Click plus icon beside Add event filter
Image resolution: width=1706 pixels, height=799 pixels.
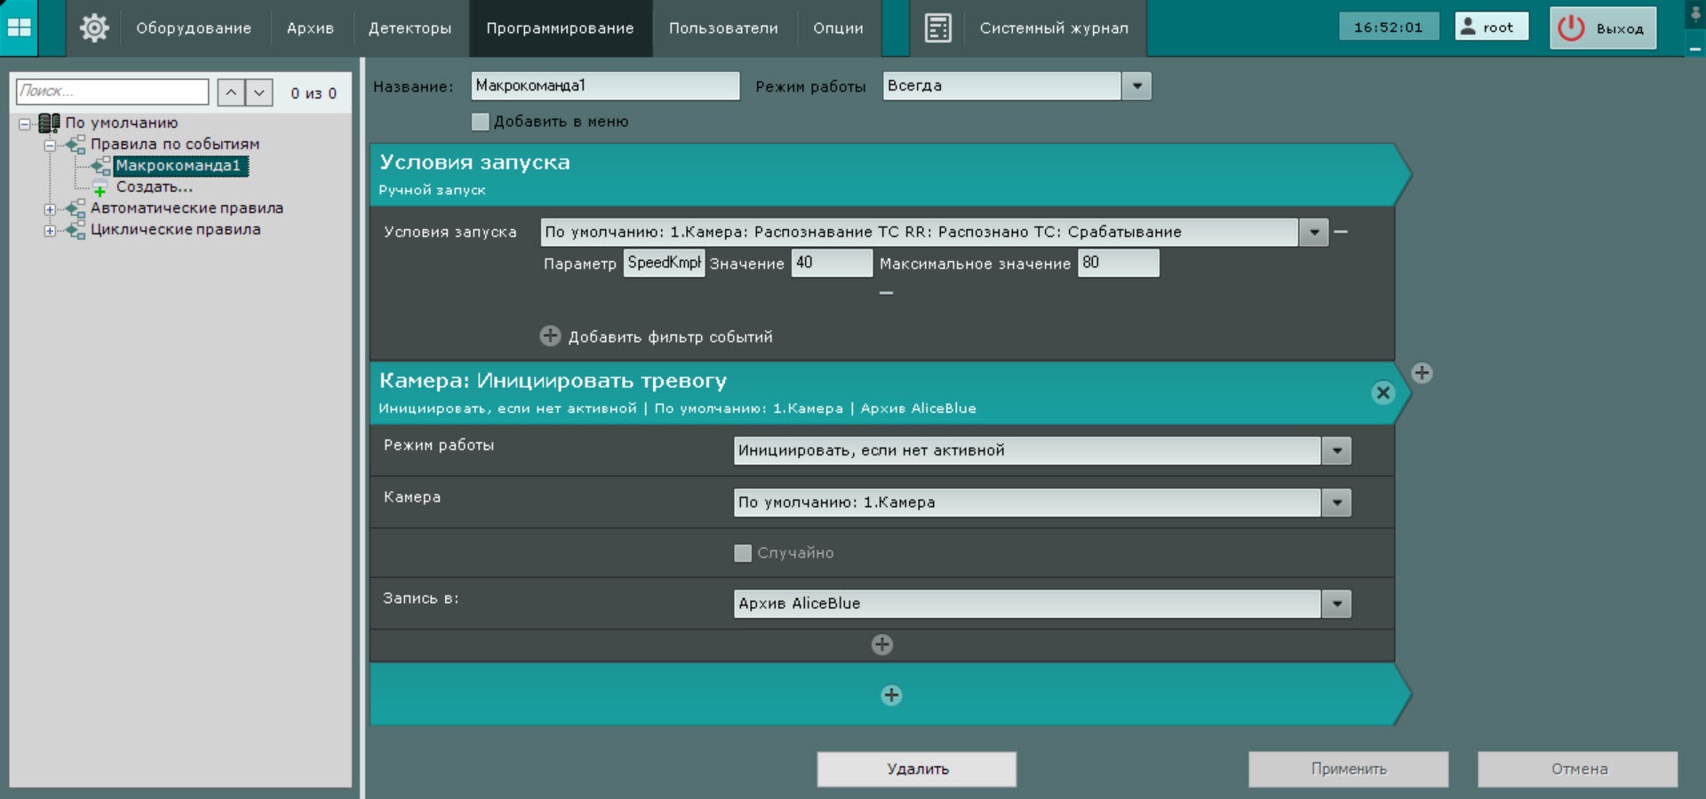(550, 336)
